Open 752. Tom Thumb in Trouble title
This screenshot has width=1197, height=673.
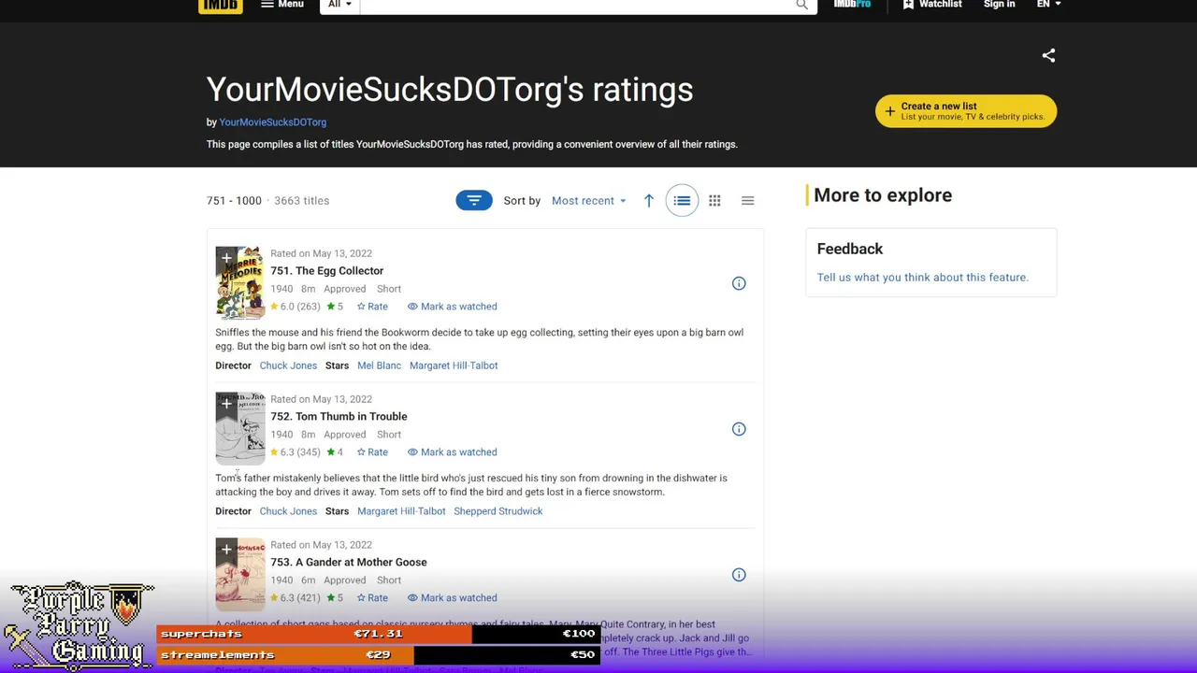pyautogui.click(x=339, y=417)
